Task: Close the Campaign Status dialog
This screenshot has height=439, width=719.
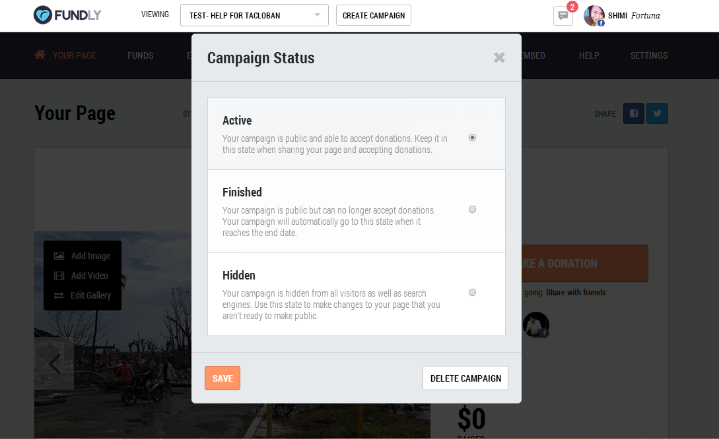Action: click(x=499, y=58)
